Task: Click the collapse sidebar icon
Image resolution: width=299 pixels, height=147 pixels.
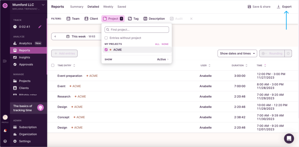Action: [5, 61]
